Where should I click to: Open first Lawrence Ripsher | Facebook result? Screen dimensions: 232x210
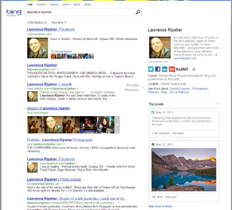click(x=51, y=29)
